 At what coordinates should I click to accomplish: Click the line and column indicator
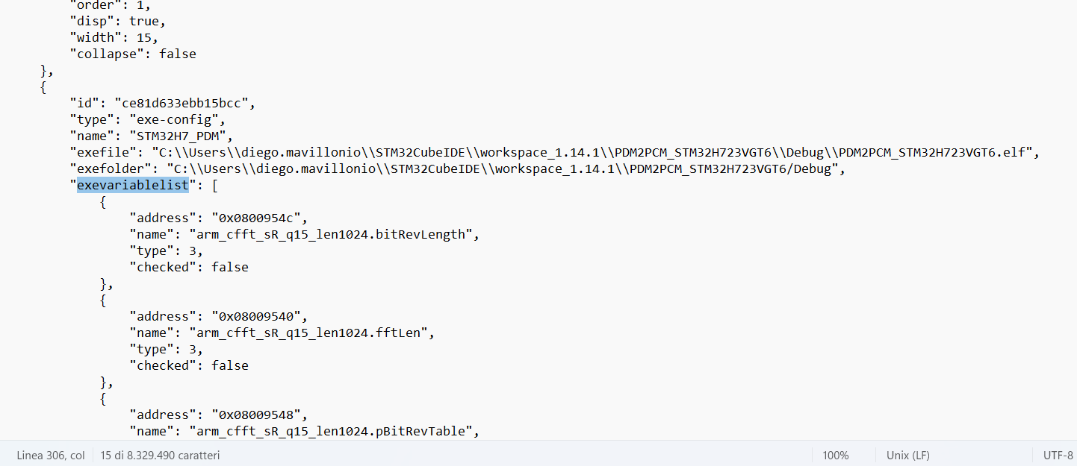[51, 455]
